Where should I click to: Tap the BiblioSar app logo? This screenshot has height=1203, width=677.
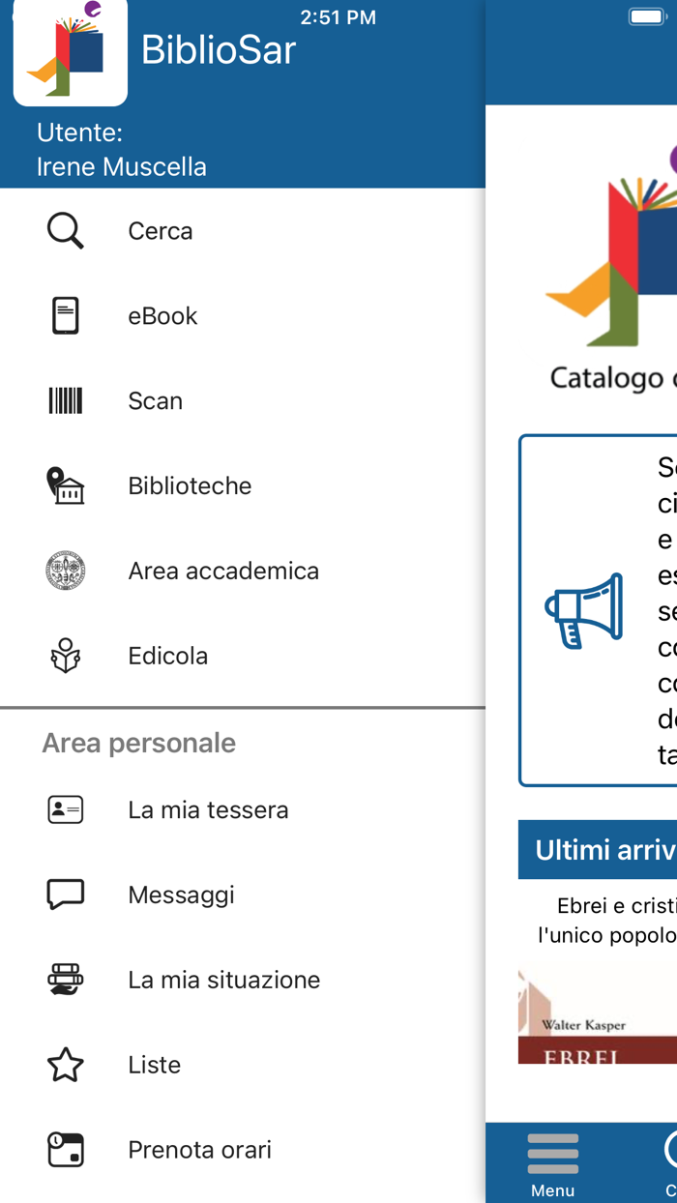pos(69,53)
